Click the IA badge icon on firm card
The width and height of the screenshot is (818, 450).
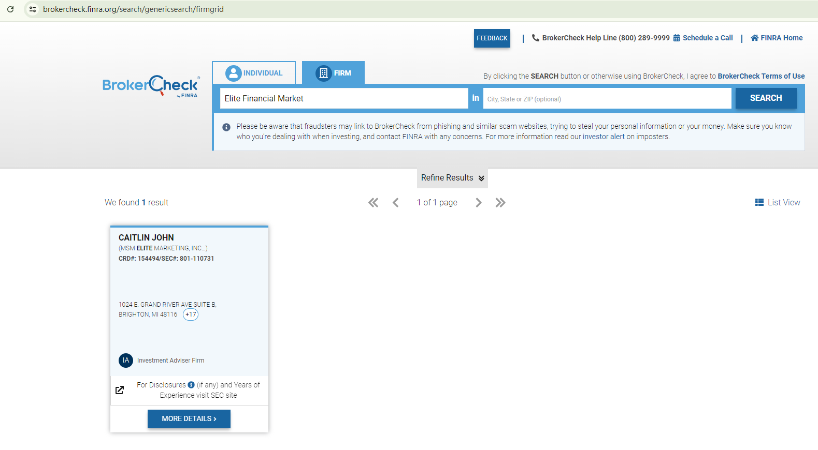126,361
